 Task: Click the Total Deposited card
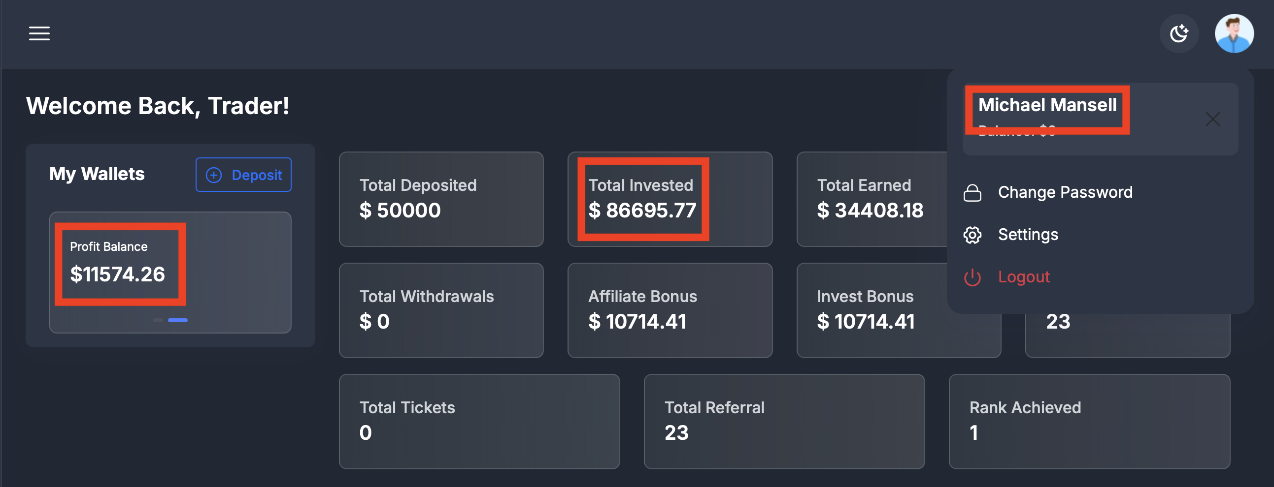point(440,199)
